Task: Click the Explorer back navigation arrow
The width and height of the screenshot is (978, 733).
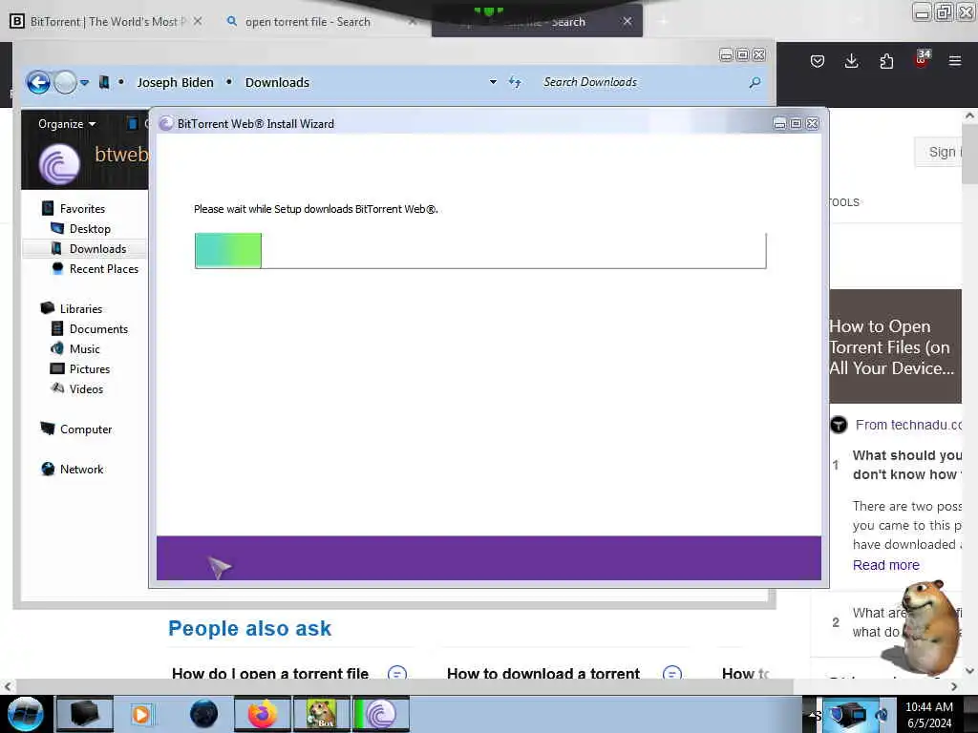Action: tap(38, 82)
